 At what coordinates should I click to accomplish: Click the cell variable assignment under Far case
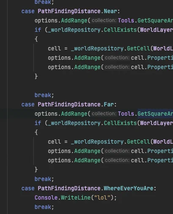(x=54, y=142)
